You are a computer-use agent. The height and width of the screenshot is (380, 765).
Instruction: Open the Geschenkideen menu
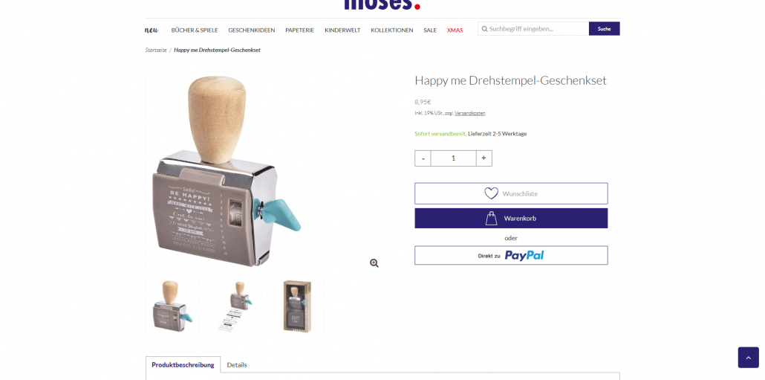pos(251,30)
